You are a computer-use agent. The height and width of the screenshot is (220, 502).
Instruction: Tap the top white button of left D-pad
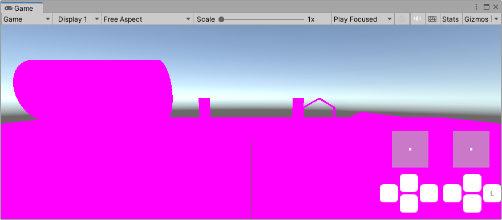[x=409, y=183]
